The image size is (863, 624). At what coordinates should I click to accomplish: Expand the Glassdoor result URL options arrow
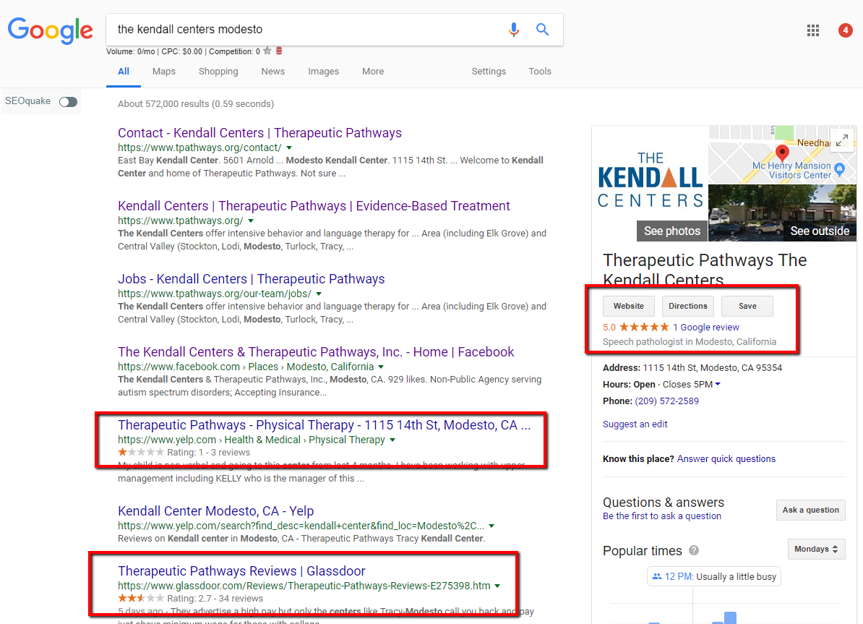point(497,586)
